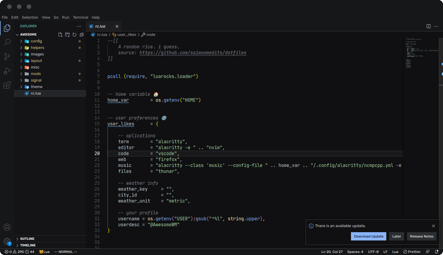Screen dimensions: 443x255
Task: Open the github dotfiles link in comment
Action: 193,53
